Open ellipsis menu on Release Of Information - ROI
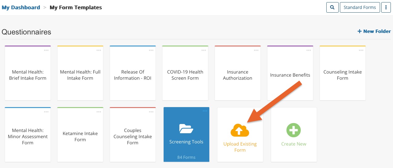 (151, 50)
